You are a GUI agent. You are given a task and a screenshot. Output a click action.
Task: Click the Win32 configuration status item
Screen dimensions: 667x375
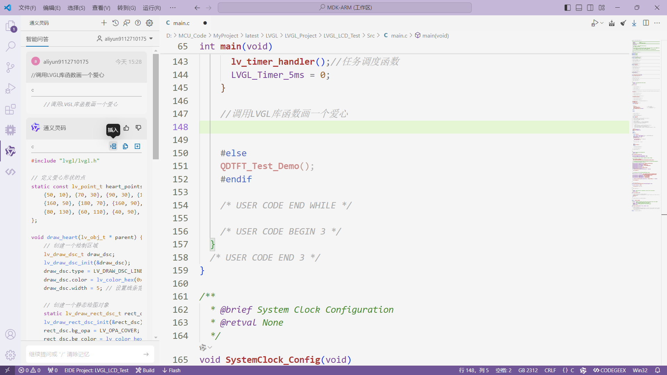[x=640, y=370]
